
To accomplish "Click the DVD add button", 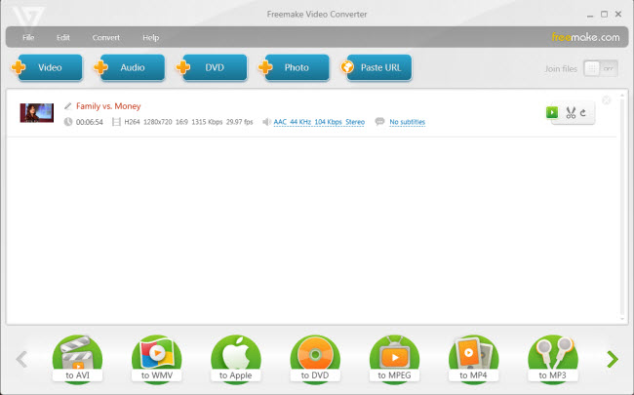I will click(x=213, y=67).
